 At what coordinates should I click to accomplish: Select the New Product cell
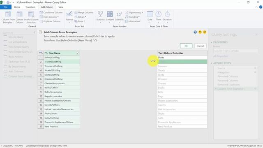pos(62,127)
